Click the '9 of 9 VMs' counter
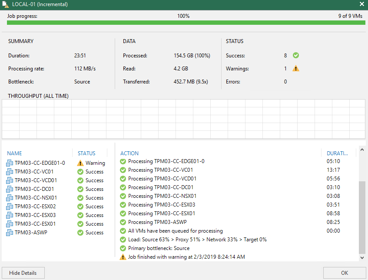This screenshot has height=280, width=368. coord(350,16)
